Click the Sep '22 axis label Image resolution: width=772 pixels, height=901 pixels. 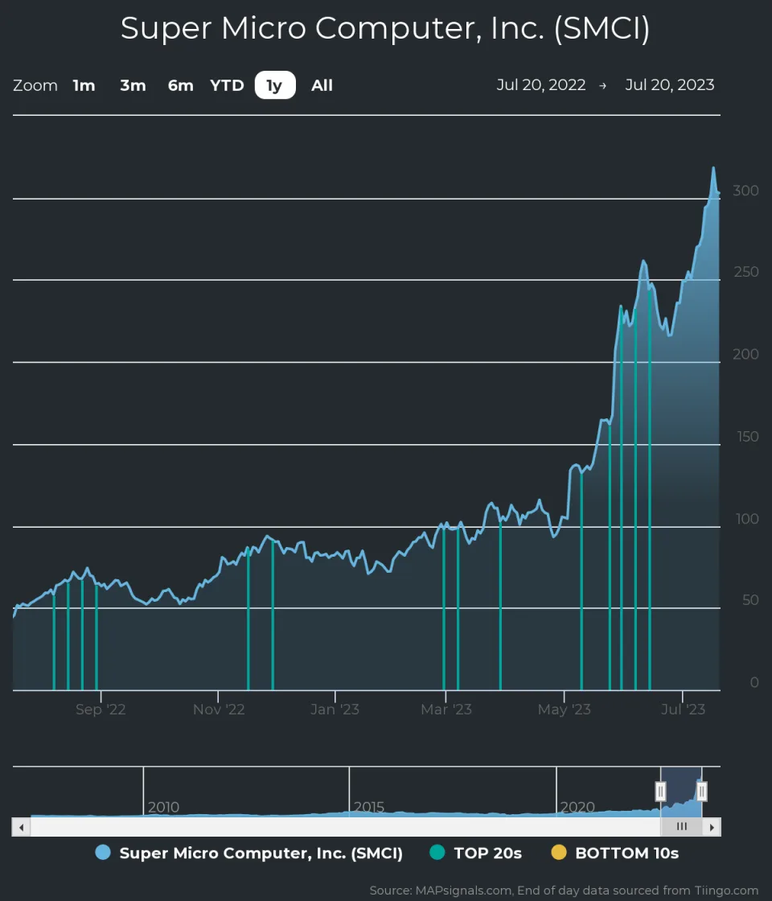pyautogui.click(x=101, y=710)
